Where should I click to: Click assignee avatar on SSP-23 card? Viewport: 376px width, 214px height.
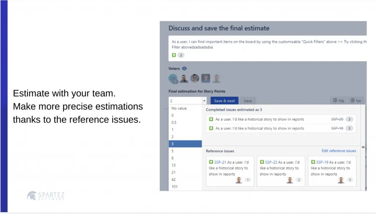tap(290, 180)
